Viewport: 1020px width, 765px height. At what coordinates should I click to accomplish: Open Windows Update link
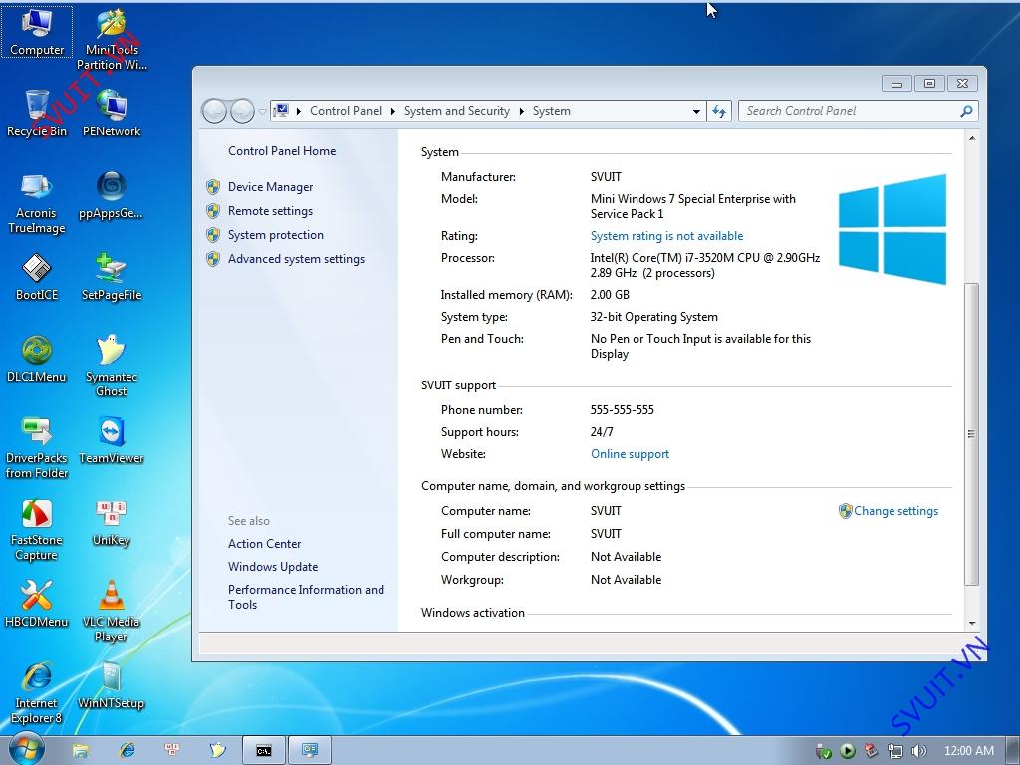[x=273, y=567]
